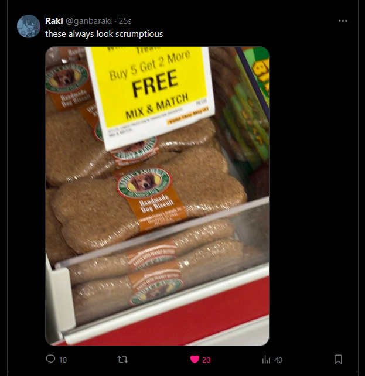Open the view analytics bar chart icon
The image size is (365, 376).
tap(266, 359)
